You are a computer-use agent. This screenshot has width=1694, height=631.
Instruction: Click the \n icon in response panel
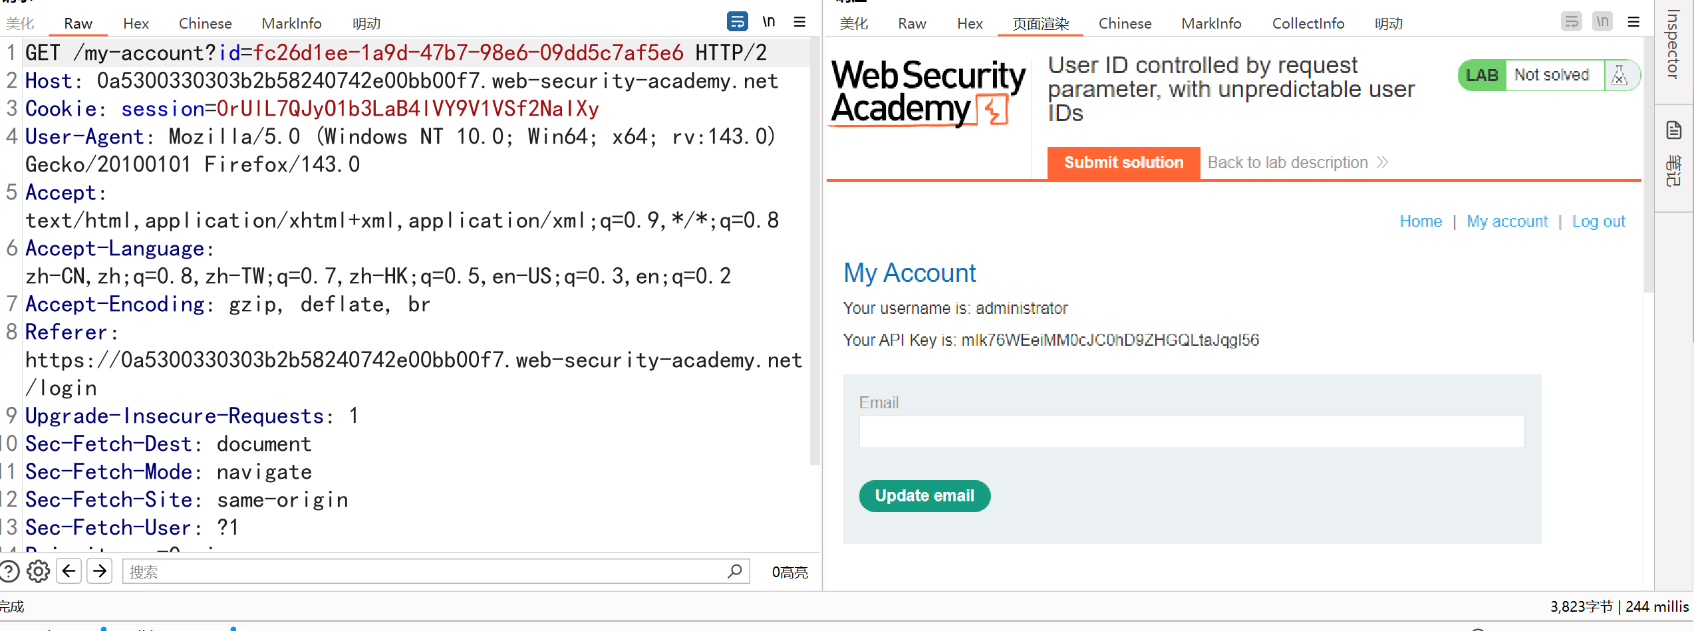1603,22
